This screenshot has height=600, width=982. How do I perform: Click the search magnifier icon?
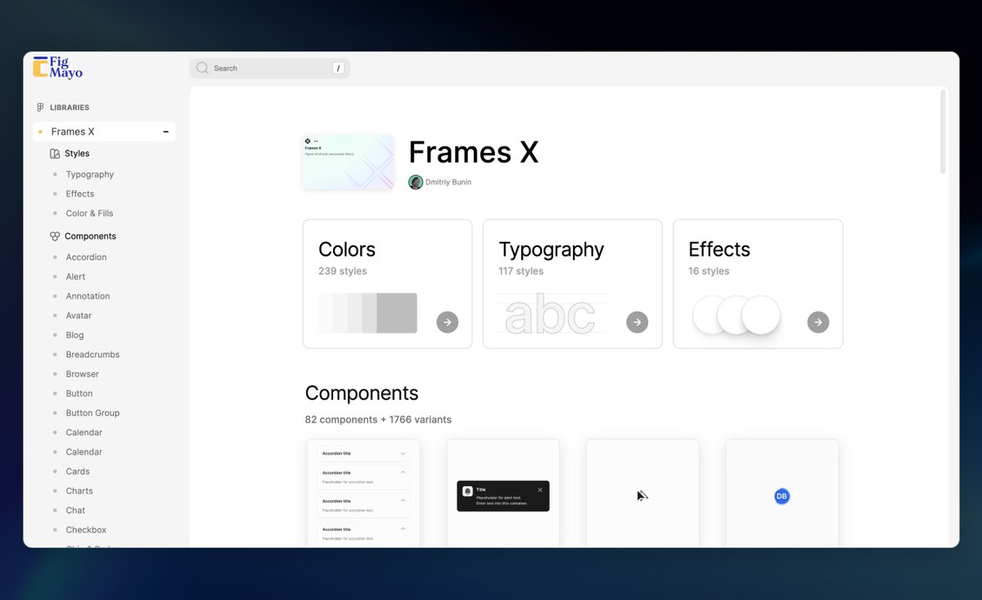pos(202,68)
